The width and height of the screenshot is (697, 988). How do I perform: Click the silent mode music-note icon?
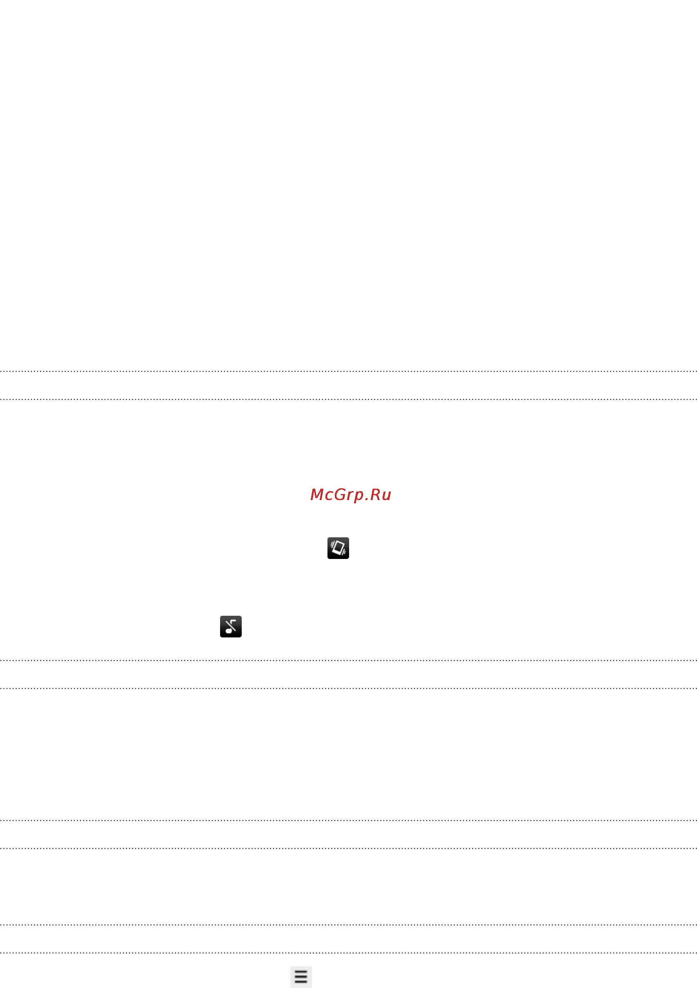(231, 626)
